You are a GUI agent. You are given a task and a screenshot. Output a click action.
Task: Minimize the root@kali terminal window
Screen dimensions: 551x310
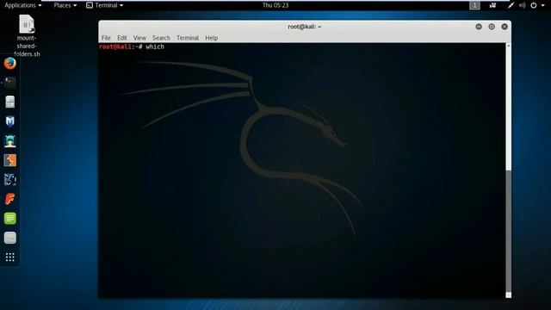point(479,27)
